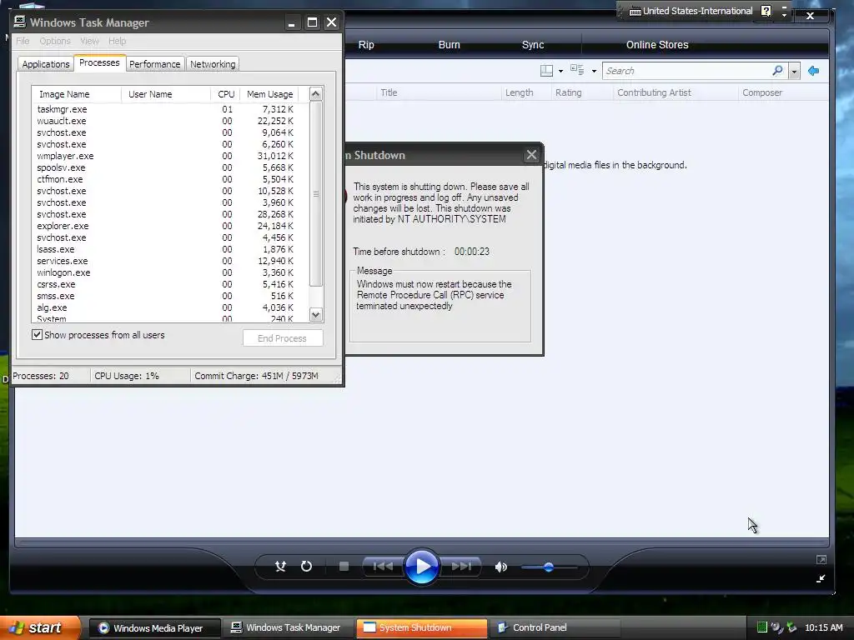Click the language bar help icon

(x=766, y=11)
